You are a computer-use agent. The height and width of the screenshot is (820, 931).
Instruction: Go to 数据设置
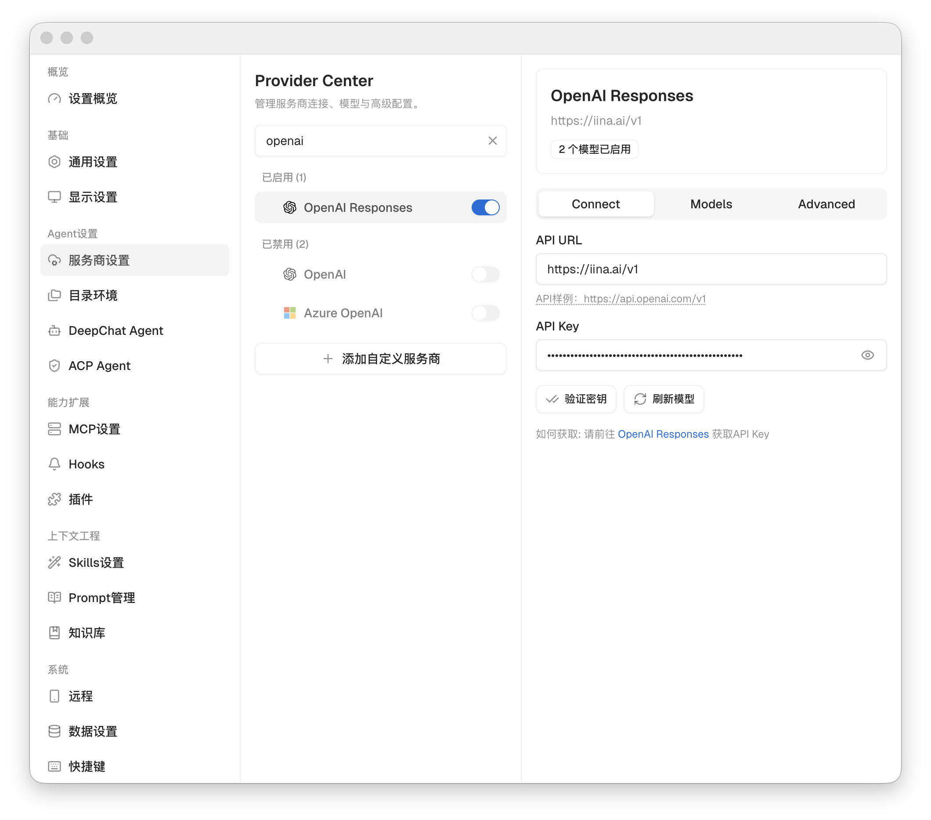[134, 731]
